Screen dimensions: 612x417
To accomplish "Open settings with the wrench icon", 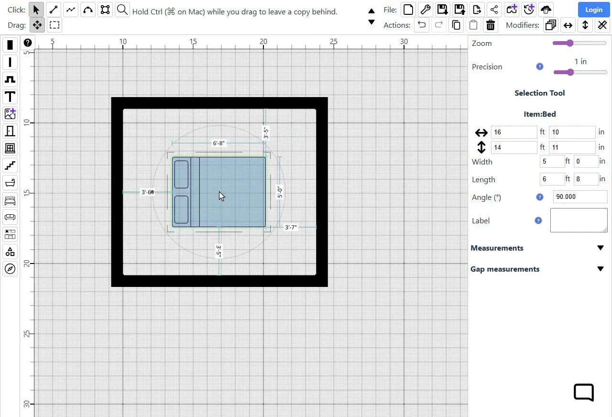I will coord(425,10).
